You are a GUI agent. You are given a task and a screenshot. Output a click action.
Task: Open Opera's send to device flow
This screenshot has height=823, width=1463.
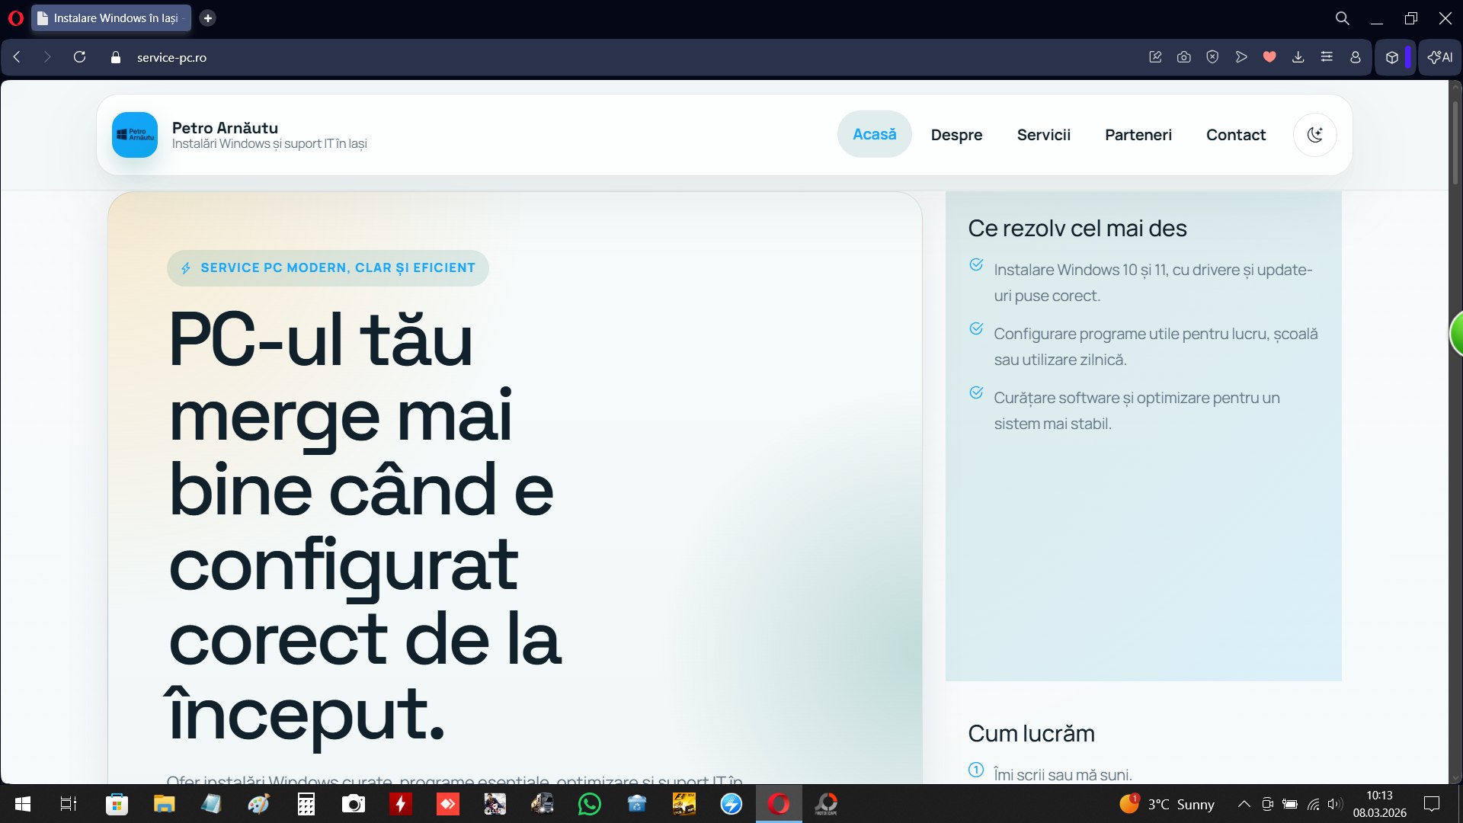(1241, 57)
